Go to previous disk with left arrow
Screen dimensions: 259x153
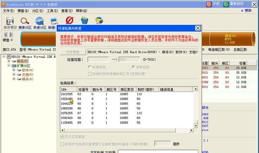[6, 35]
